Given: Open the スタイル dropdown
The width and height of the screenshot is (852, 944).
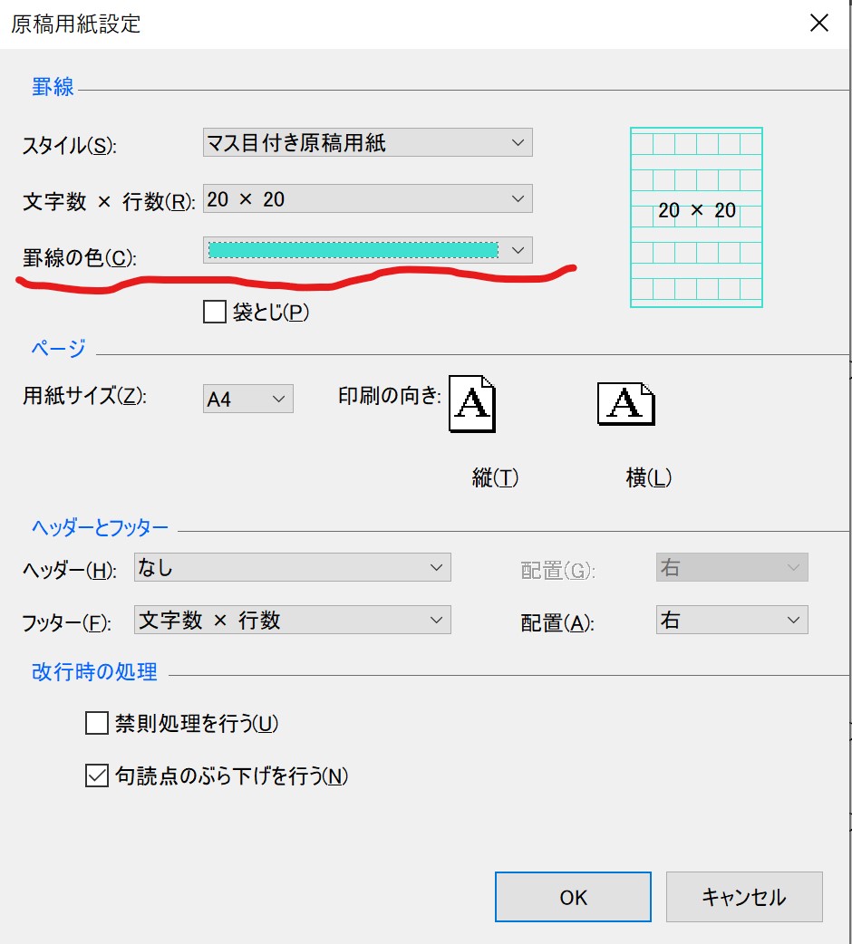Looking at the screenshot, I should 367,142.
